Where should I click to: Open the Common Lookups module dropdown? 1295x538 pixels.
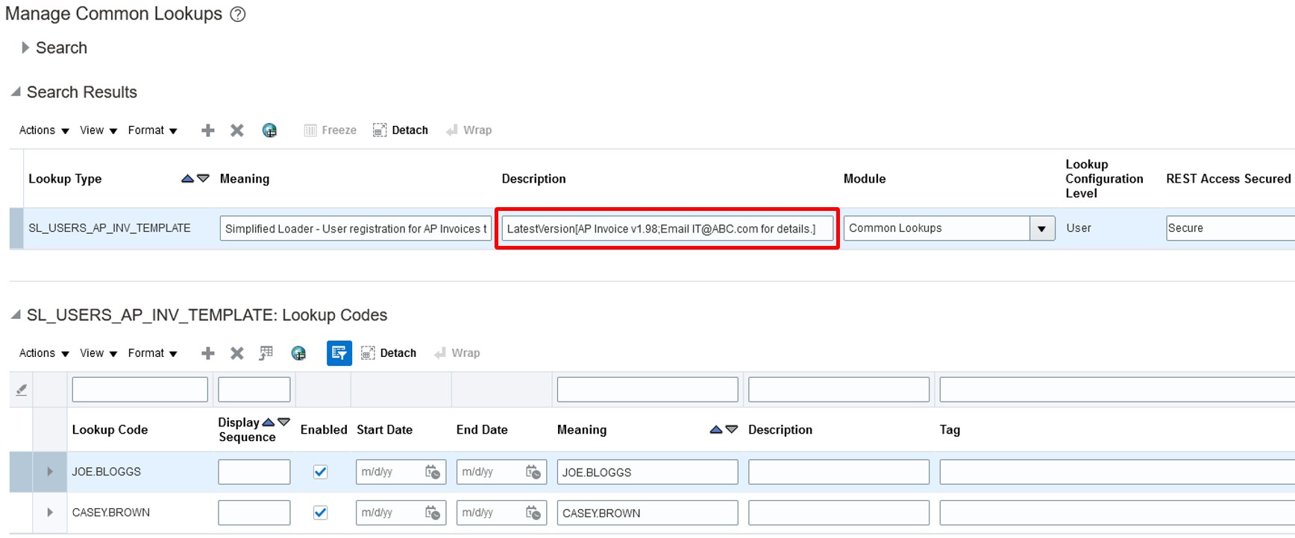pos(1042,229)
